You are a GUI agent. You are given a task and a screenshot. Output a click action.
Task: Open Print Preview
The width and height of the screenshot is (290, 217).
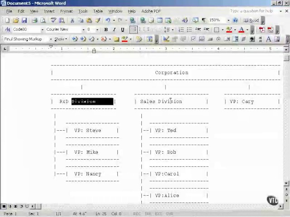(43, 20)
